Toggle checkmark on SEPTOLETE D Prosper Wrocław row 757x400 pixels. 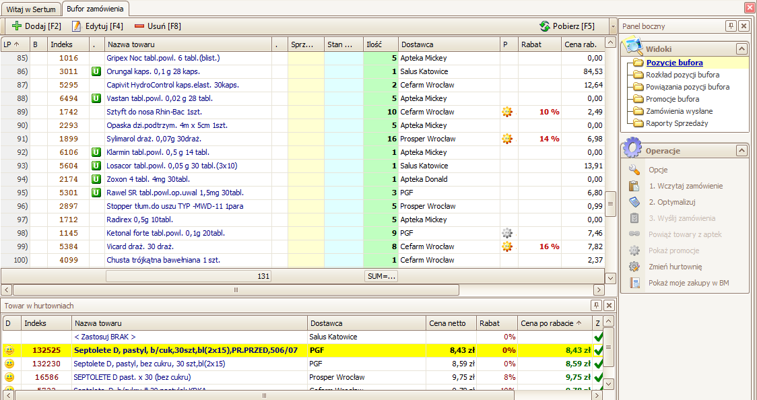tap(598, 377)
